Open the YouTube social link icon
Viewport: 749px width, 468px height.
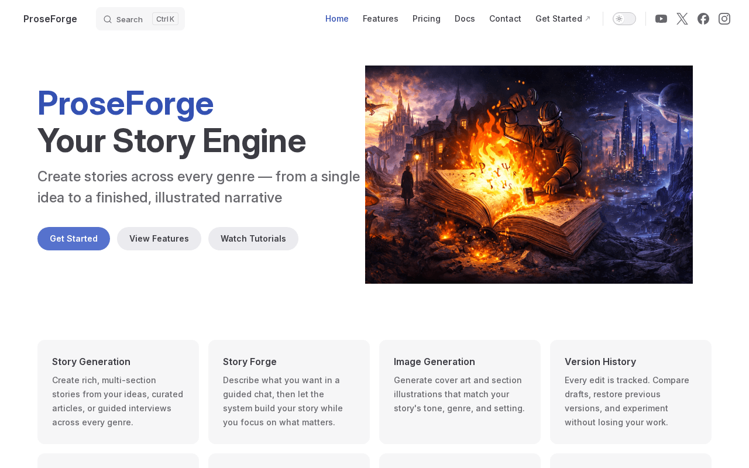661,19
